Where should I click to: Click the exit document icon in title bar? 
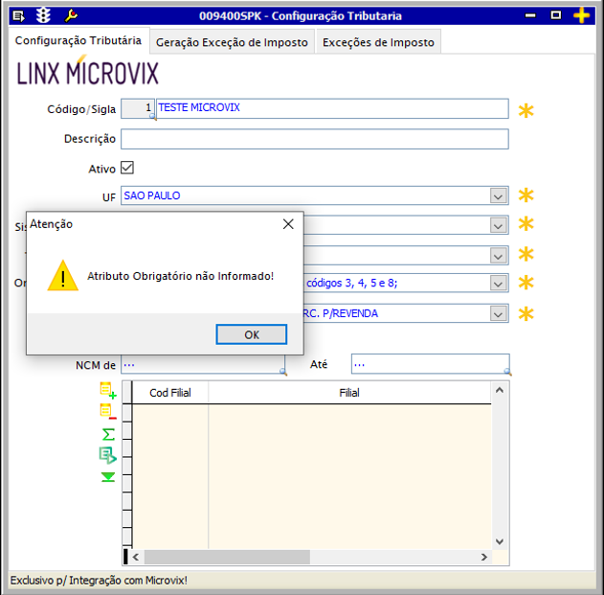18,16
